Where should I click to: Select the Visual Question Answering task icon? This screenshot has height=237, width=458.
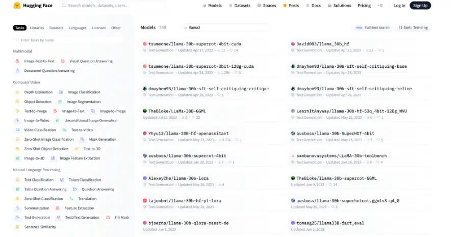click(x=63, y=61)
